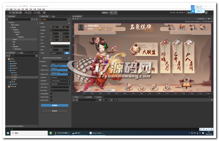This screenshot has width=219, height=141.
Task: Clear console log icon
Action: [x=74, y=100]
